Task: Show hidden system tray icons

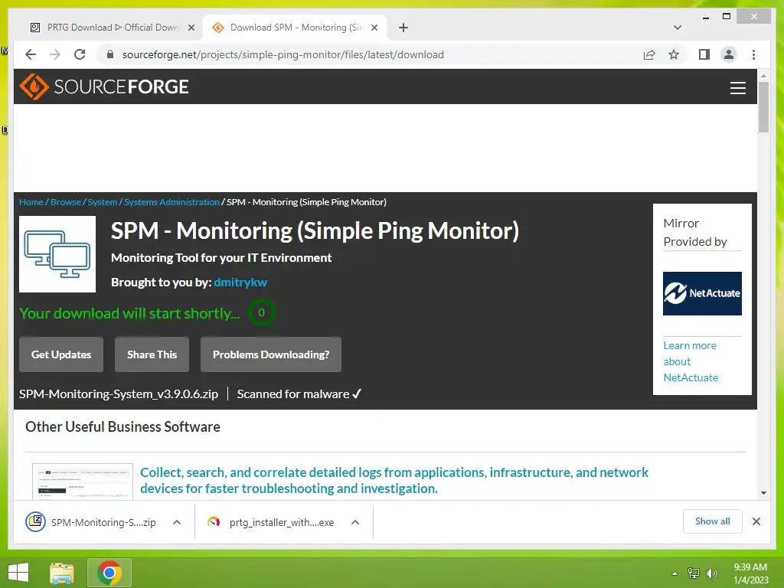Action: coord(675,573)
